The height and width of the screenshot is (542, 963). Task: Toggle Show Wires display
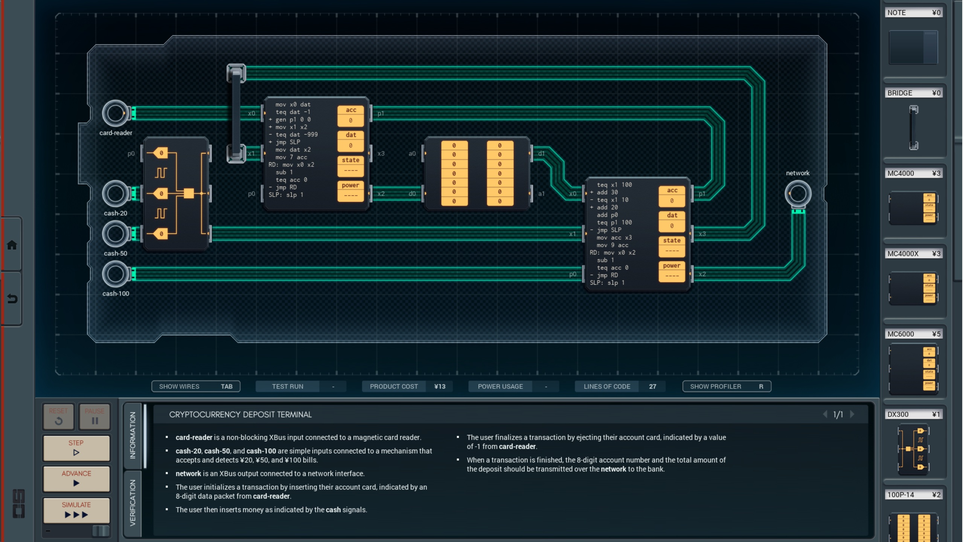(x=195, y=386)
